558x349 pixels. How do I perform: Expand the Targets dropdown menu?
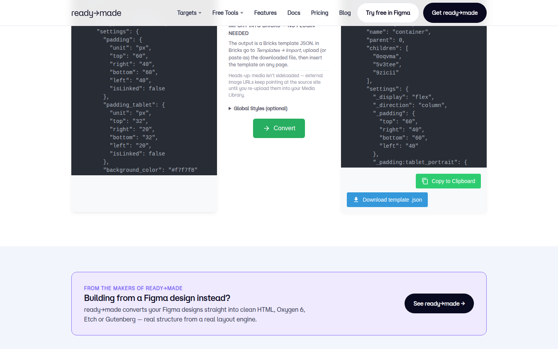[x=189, y=13]
